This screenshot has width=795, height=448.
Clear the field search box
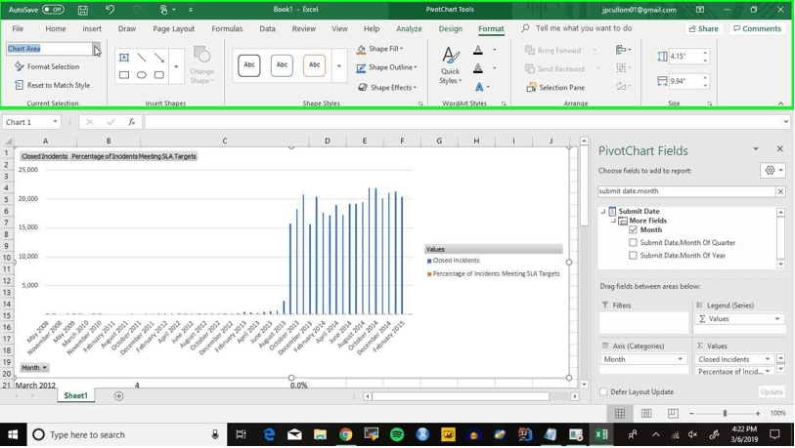[780, 191]
